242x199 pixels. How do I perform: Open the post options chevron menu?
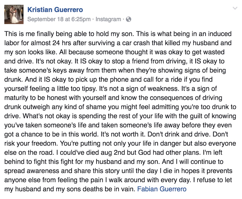[235, 8]
